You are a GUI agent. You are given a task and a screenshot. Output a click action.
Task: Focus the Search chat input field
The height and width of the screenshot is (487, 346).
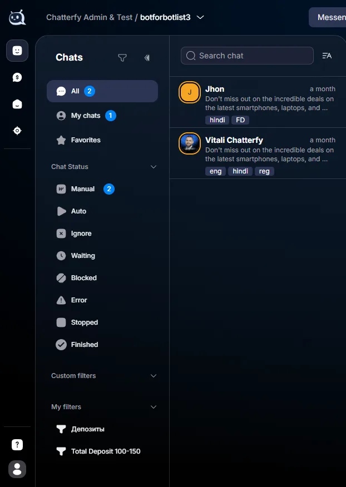(247, 56)
